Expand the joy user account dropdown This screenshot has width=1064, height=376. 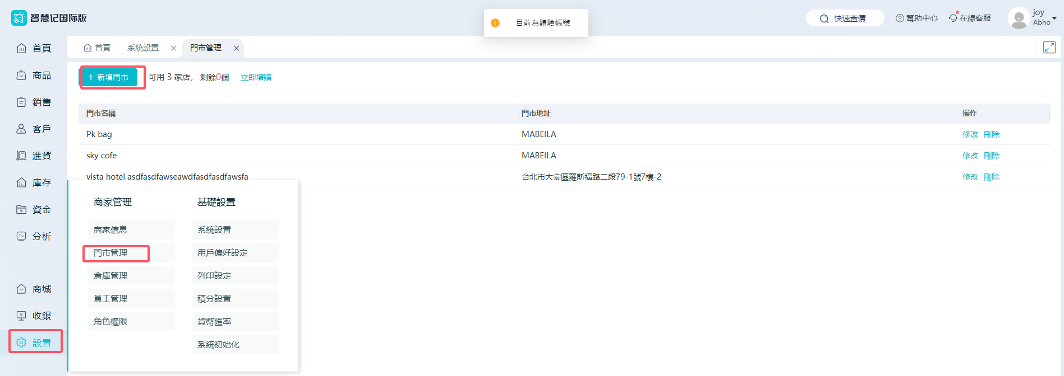pos(1054,18)
